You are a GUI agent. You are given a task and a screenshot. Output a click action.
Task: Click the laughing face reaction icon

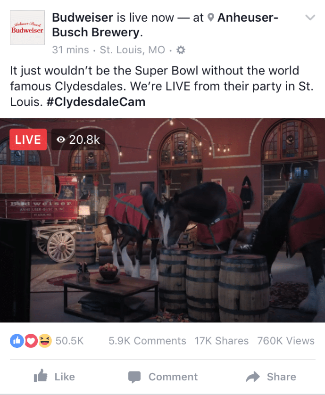45,341
